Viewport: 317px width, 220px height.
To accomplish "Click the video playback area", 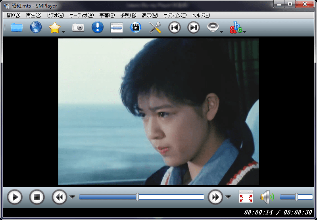I will coord(158,111).
